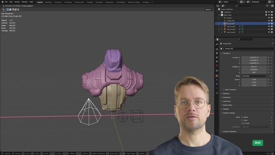
Task: Click the view layer browse icon
Action: (248, 2)
